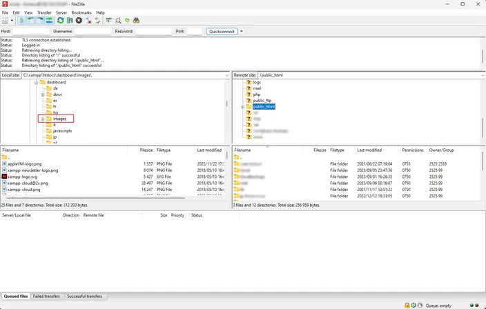
Task: Click the Password input field
Action: (153, 31)
